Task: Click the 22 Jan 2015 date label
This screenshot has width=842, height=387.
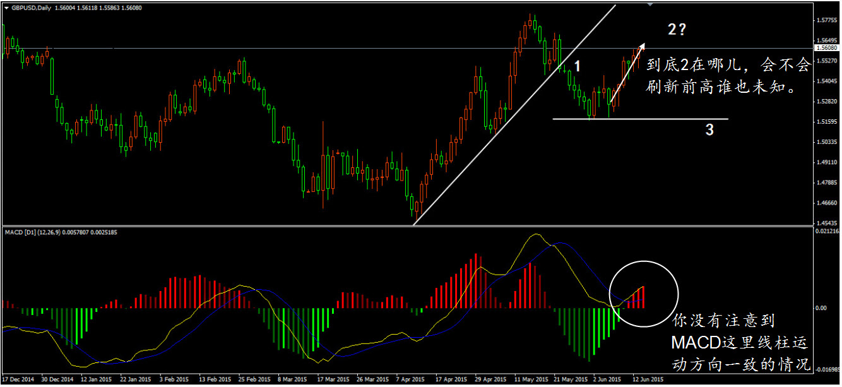Action: click(136, 379)
